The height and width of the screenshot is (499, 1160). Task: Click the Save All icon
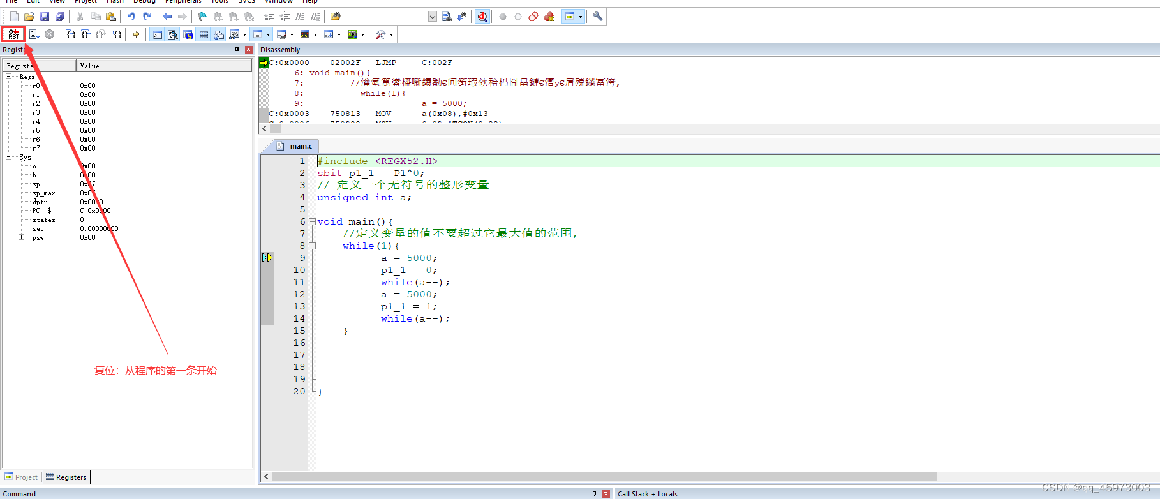click(60, 17)
